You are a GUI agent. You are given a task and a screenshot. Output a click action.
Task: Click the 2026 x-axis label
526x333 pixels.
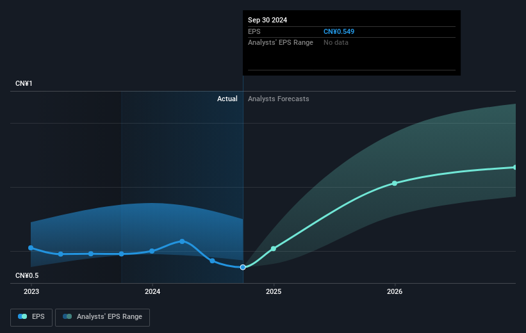395,291
